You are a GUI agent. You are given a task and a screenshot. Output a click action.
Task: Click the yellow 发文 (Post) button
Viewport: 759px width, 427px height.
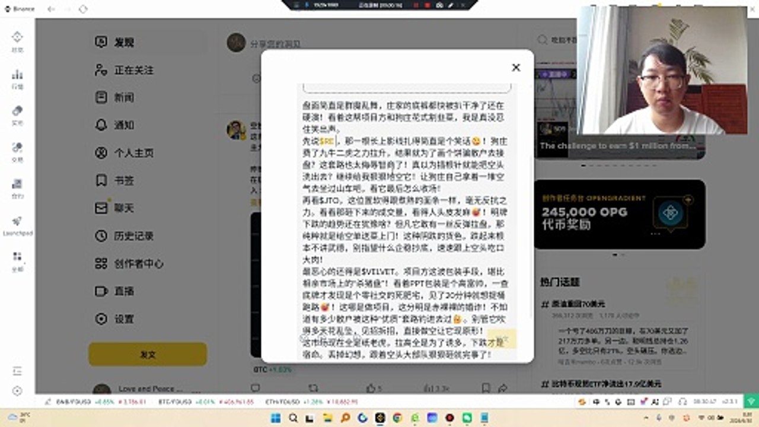tap(148, 354)
